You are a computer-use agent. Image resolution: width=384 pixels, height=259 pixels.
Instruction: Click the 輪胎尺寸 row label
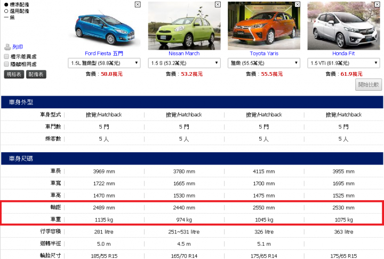click(x=51, y=256)
